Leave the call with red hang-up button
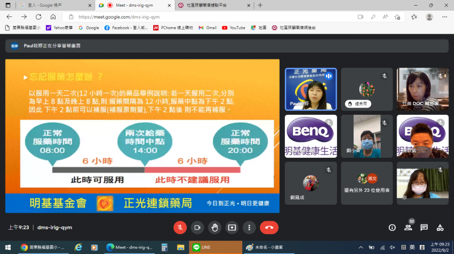Viewport: 454px width, 254px height. [x=269, y=227]
